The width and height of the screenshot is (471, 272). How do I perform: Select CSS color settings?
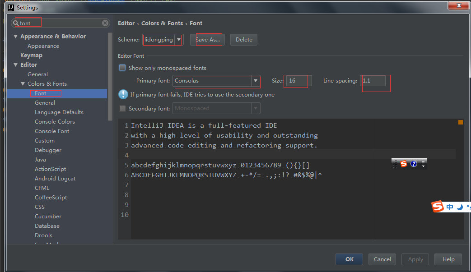(39, 207)
